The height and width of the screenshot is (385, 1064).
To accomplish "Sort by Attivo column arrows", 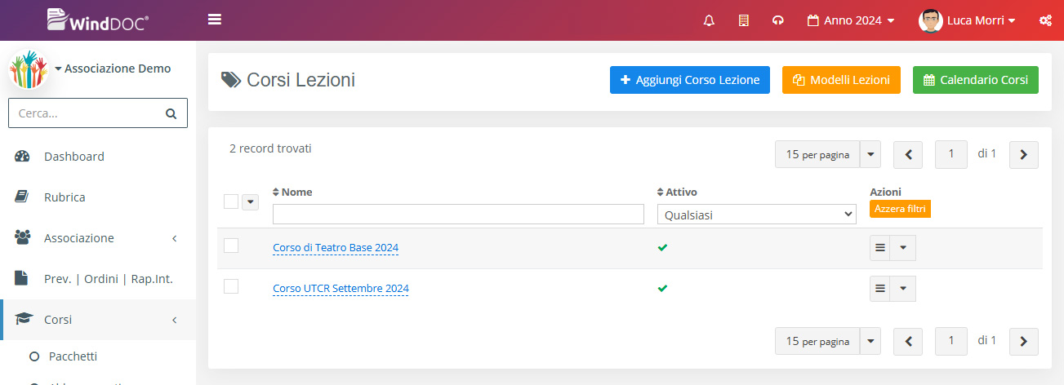I will 661,192.
